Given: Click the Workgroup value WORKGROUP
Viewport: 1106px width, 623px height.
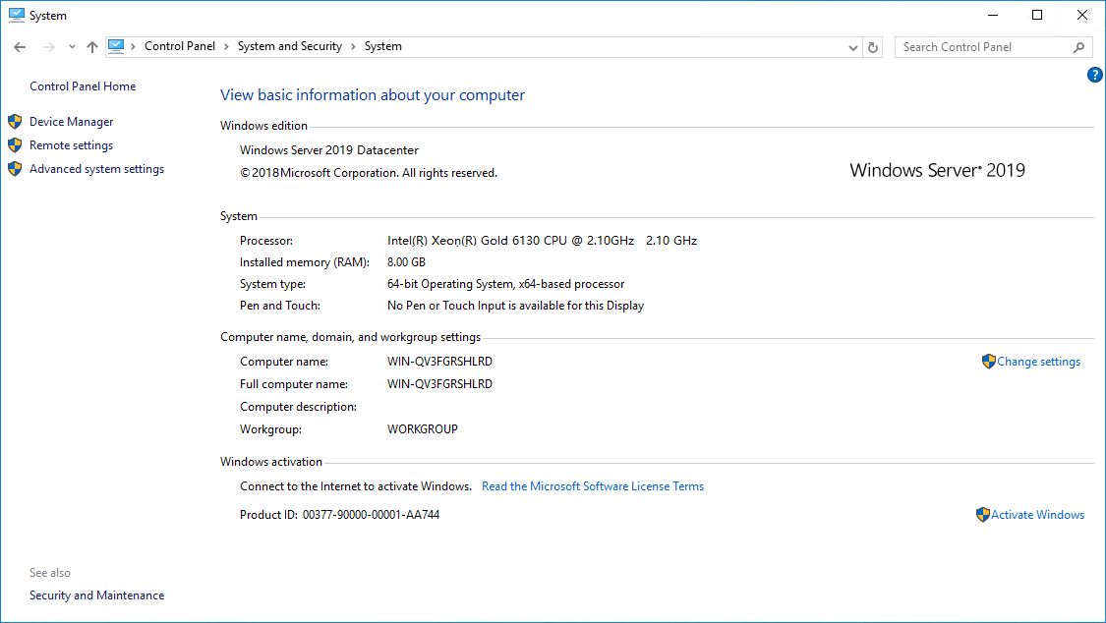Looking at the screenshot, I should 423,429.
